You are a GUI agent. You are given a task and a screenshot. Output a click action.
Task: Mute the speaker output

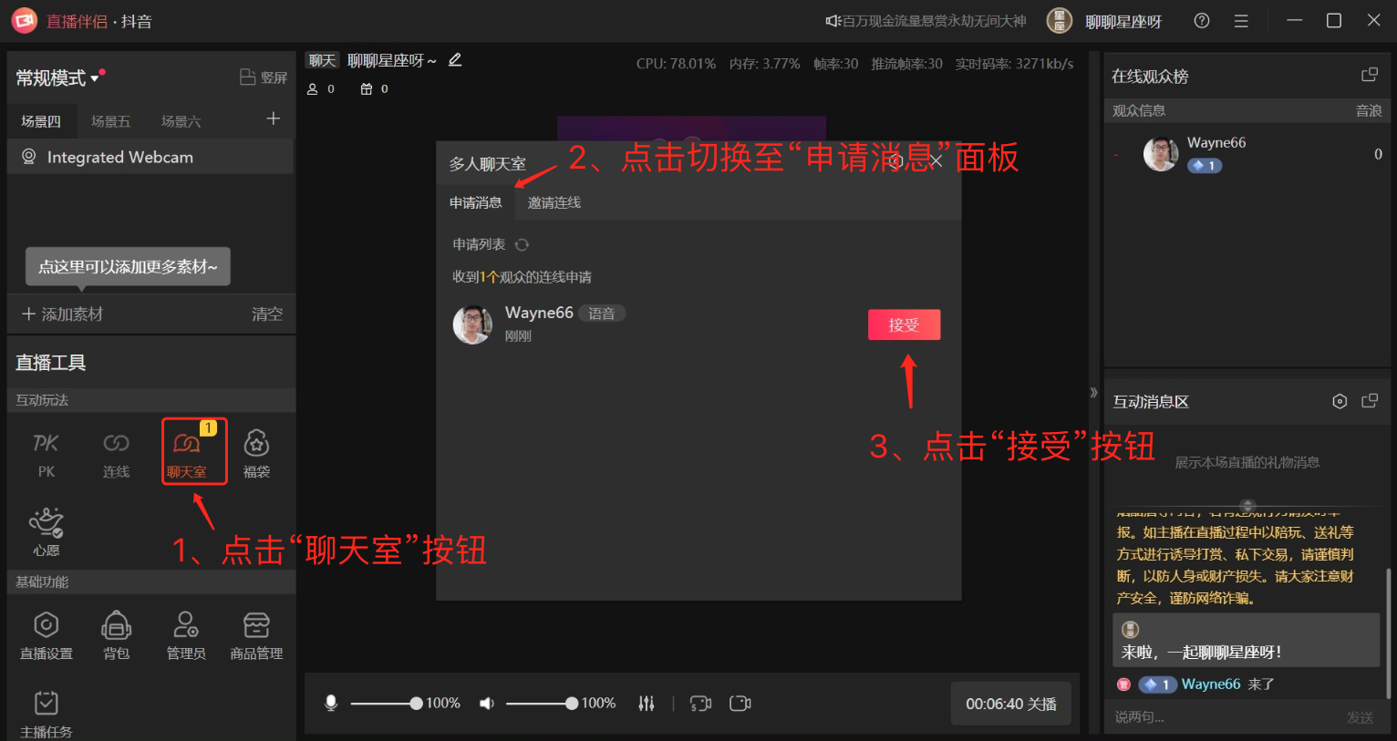pos(487,703)
